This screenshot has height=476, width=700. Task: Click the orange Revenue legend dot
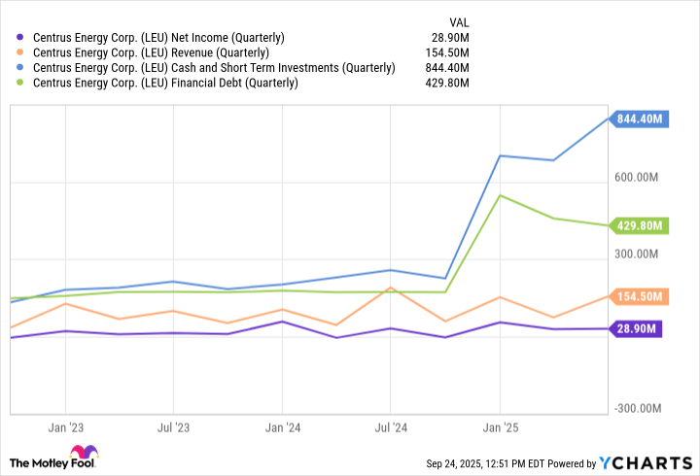tap(22, 52)
